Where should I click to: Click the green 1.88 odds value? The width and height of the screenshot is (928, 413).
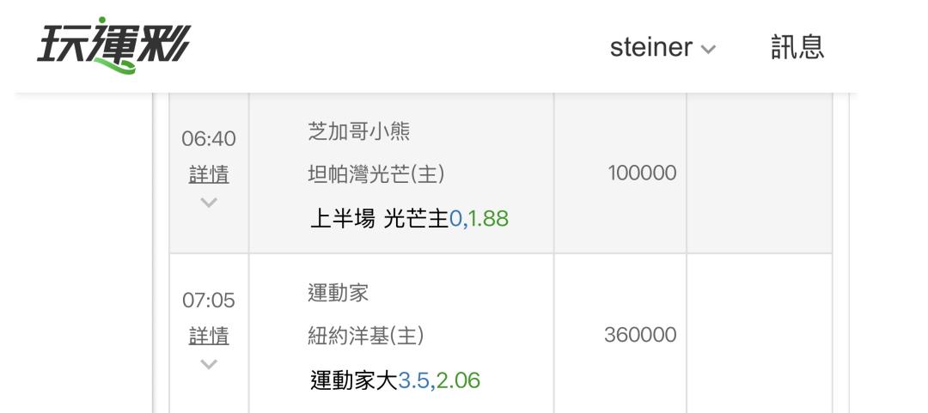point(490,219)
